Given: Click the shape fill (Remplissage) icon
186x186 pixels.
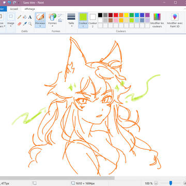Looking at the screenshot, I should pyautogui.click(x=60, y=20).
